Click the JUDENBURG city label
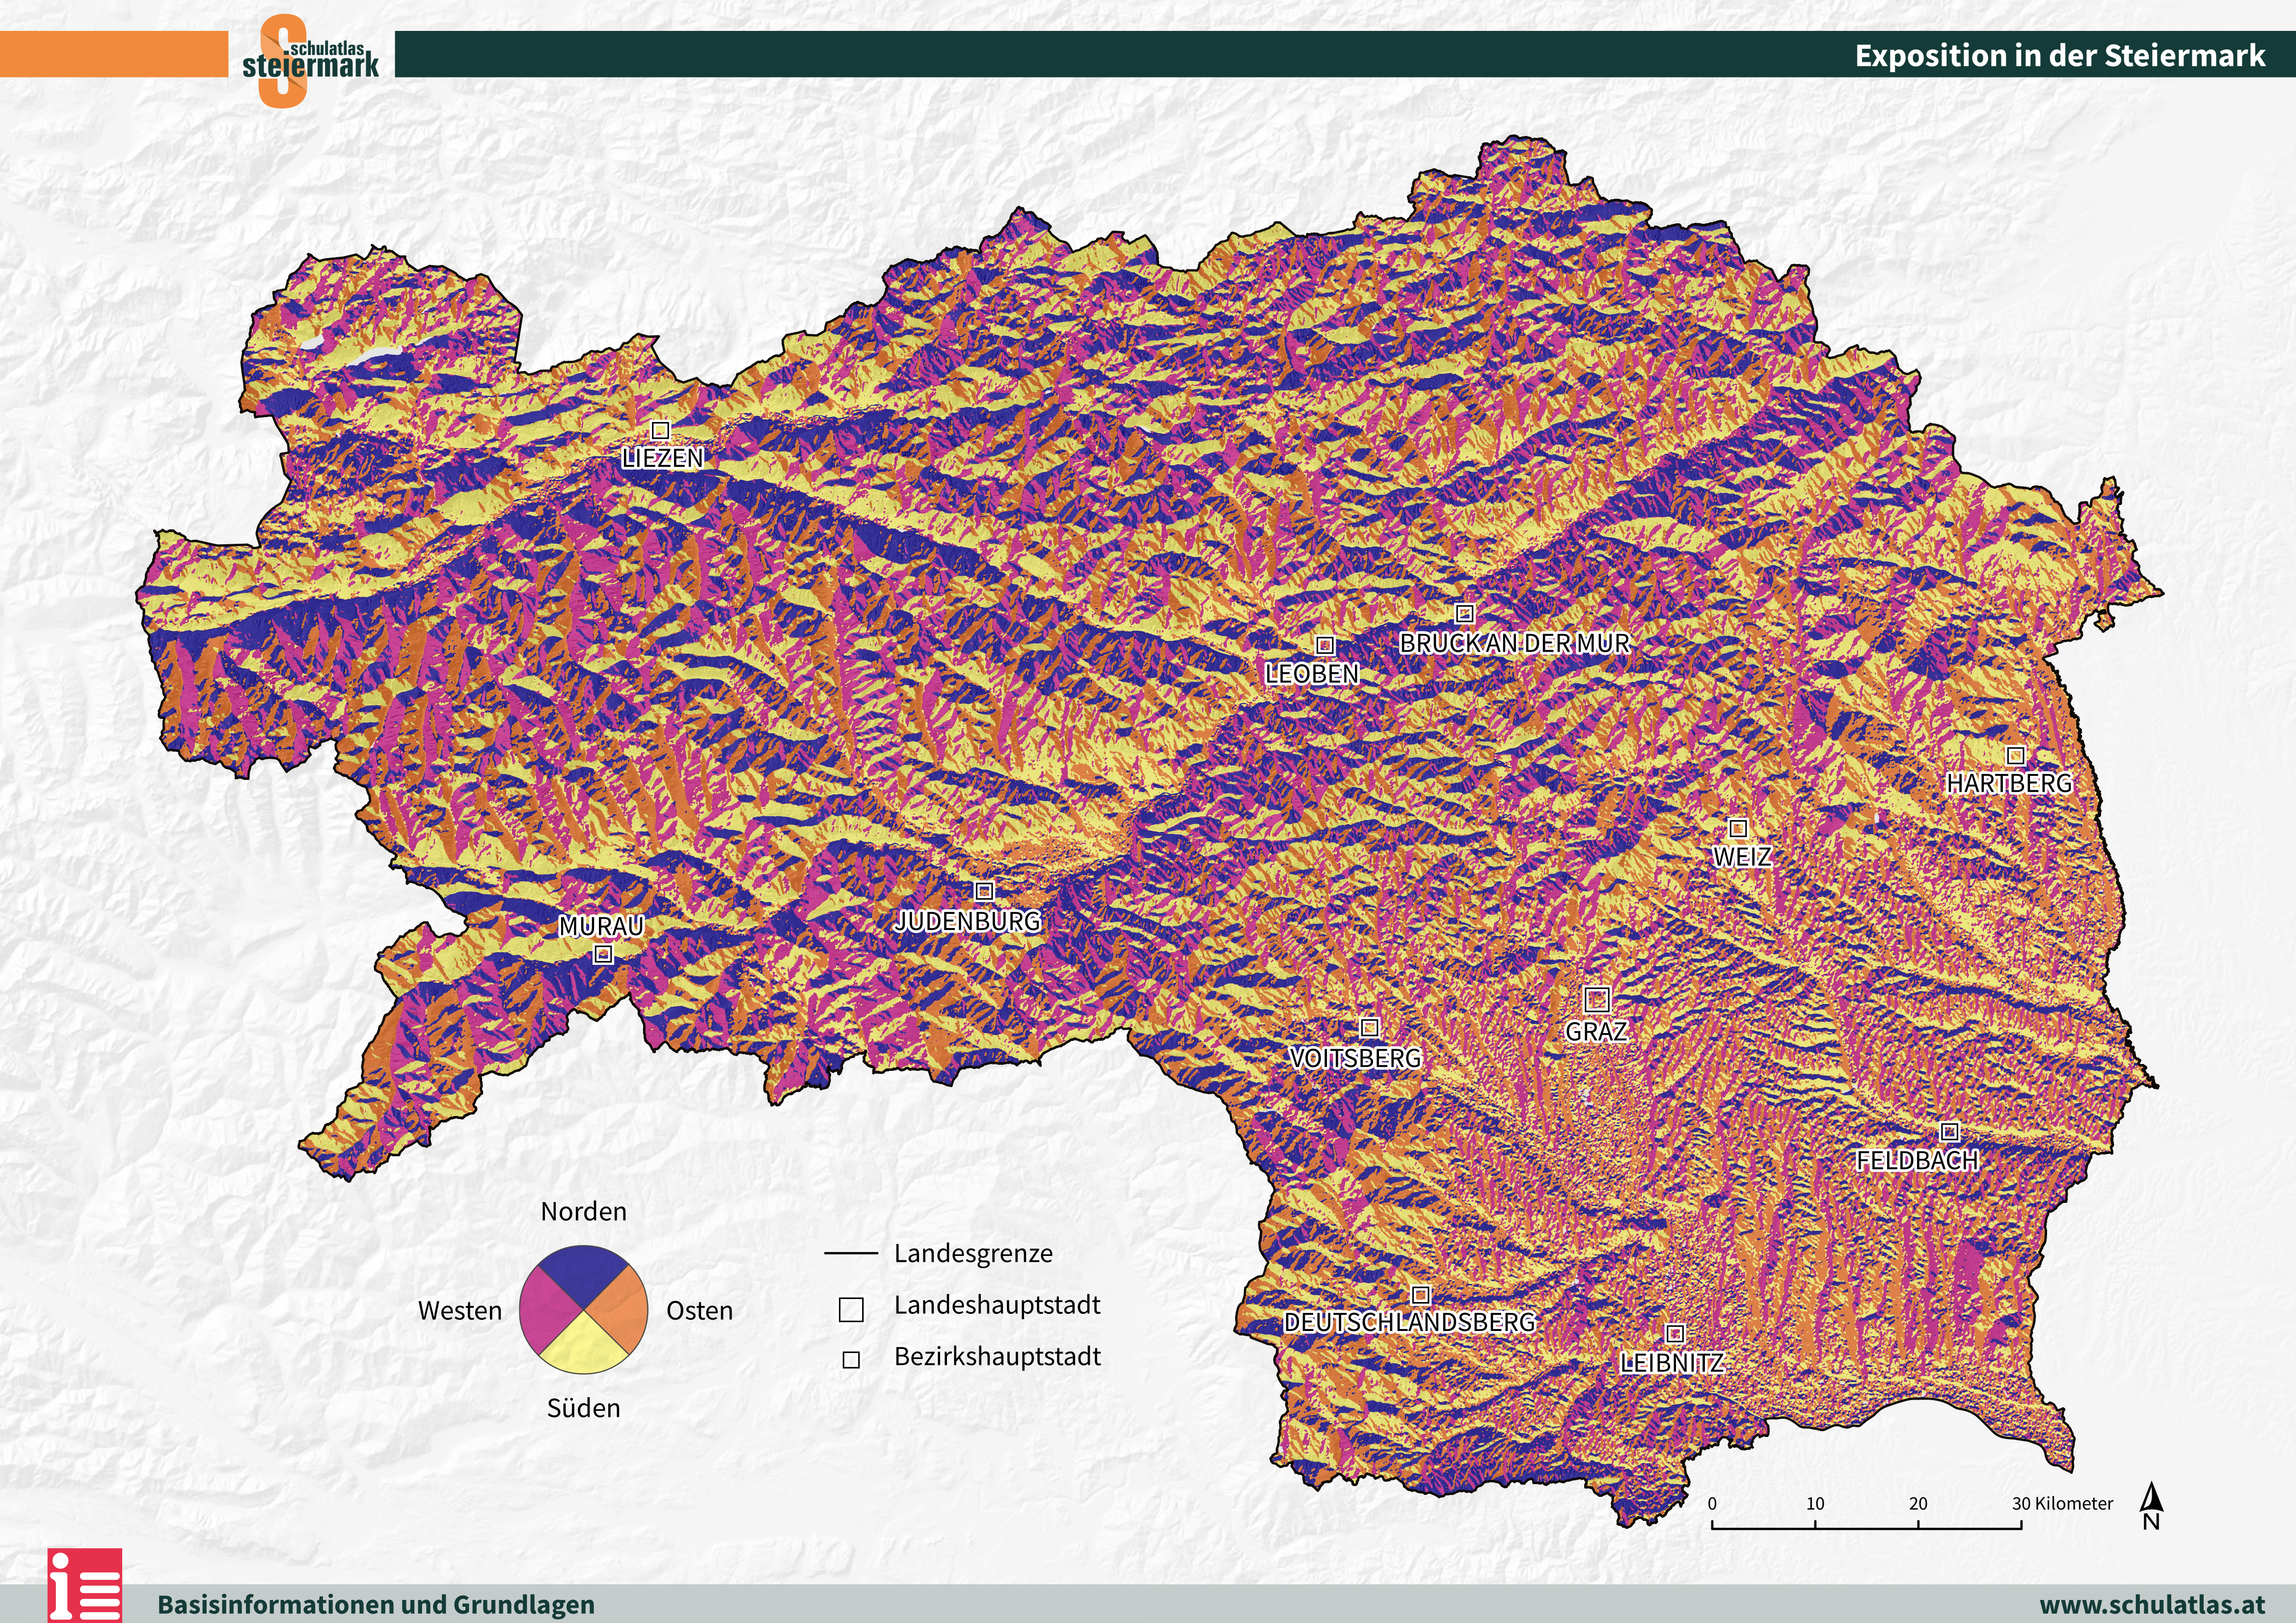 pos(967,921)
